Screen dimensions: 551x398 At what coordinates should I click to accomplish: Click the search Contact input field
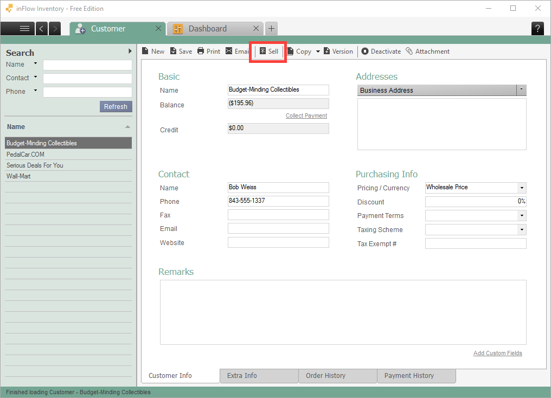87,78
